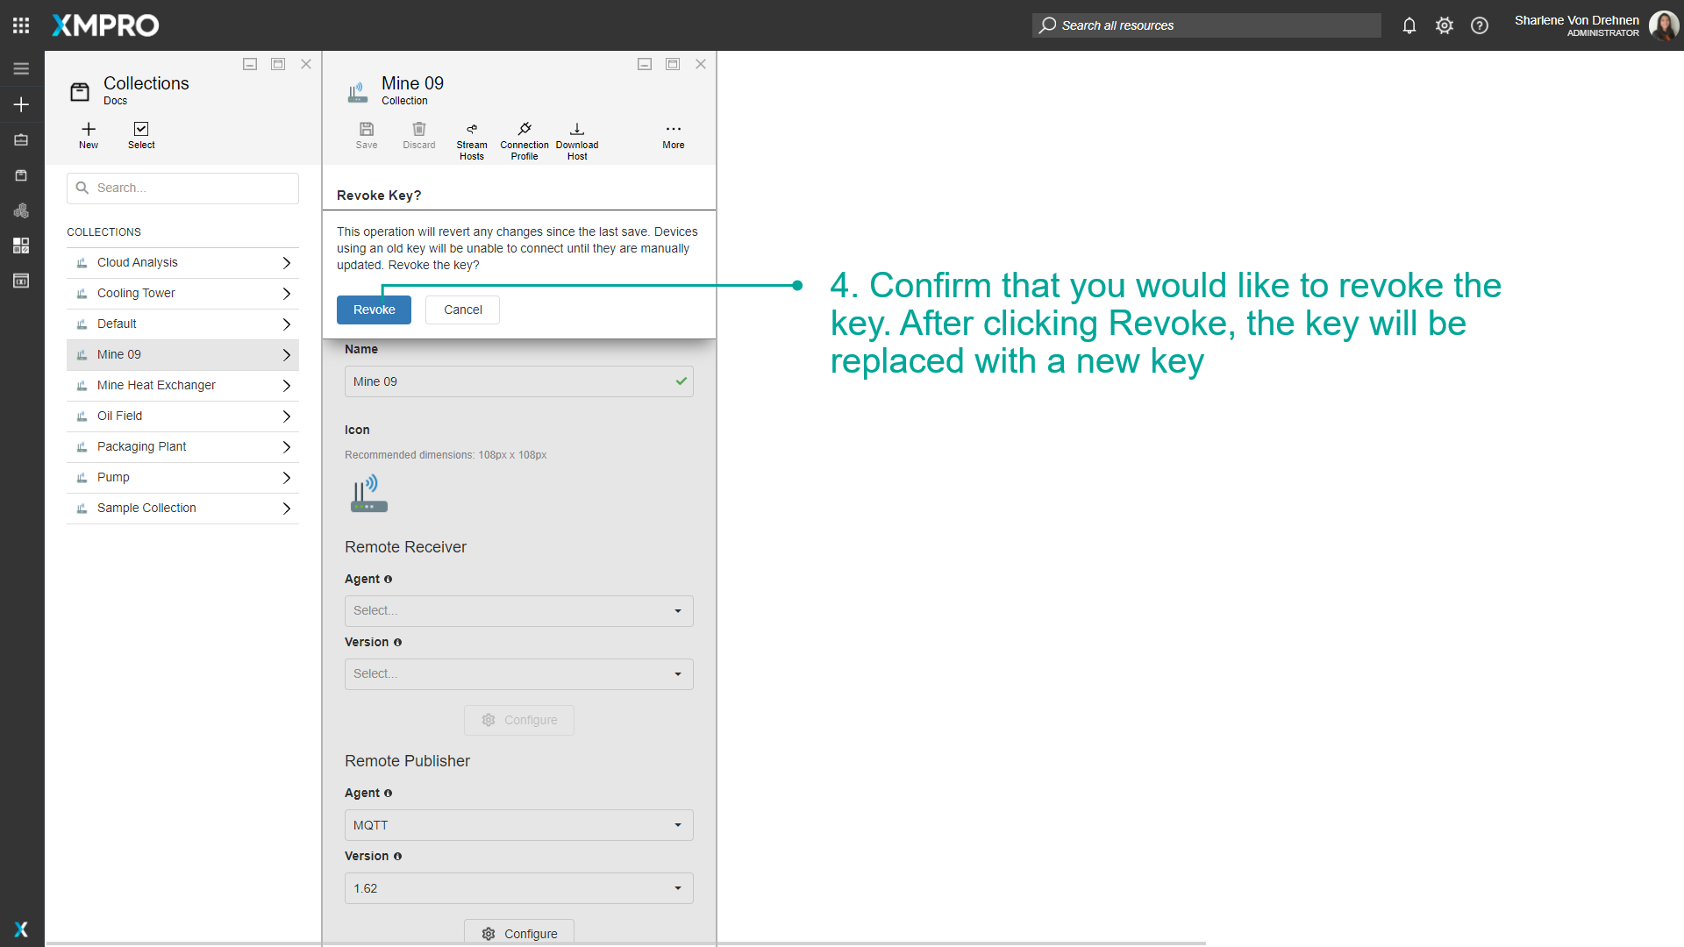Open notifications bell icon
This screenshot has width=1684, height=947.
click(1409, 25)
